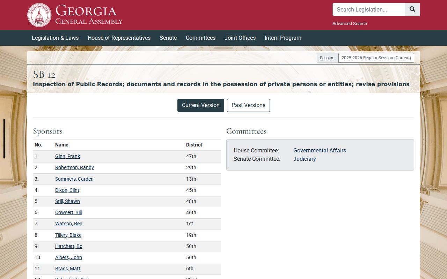Open Judiciary committee link
447x279 pixels.
pyautogui.click(x=305, y=159)
